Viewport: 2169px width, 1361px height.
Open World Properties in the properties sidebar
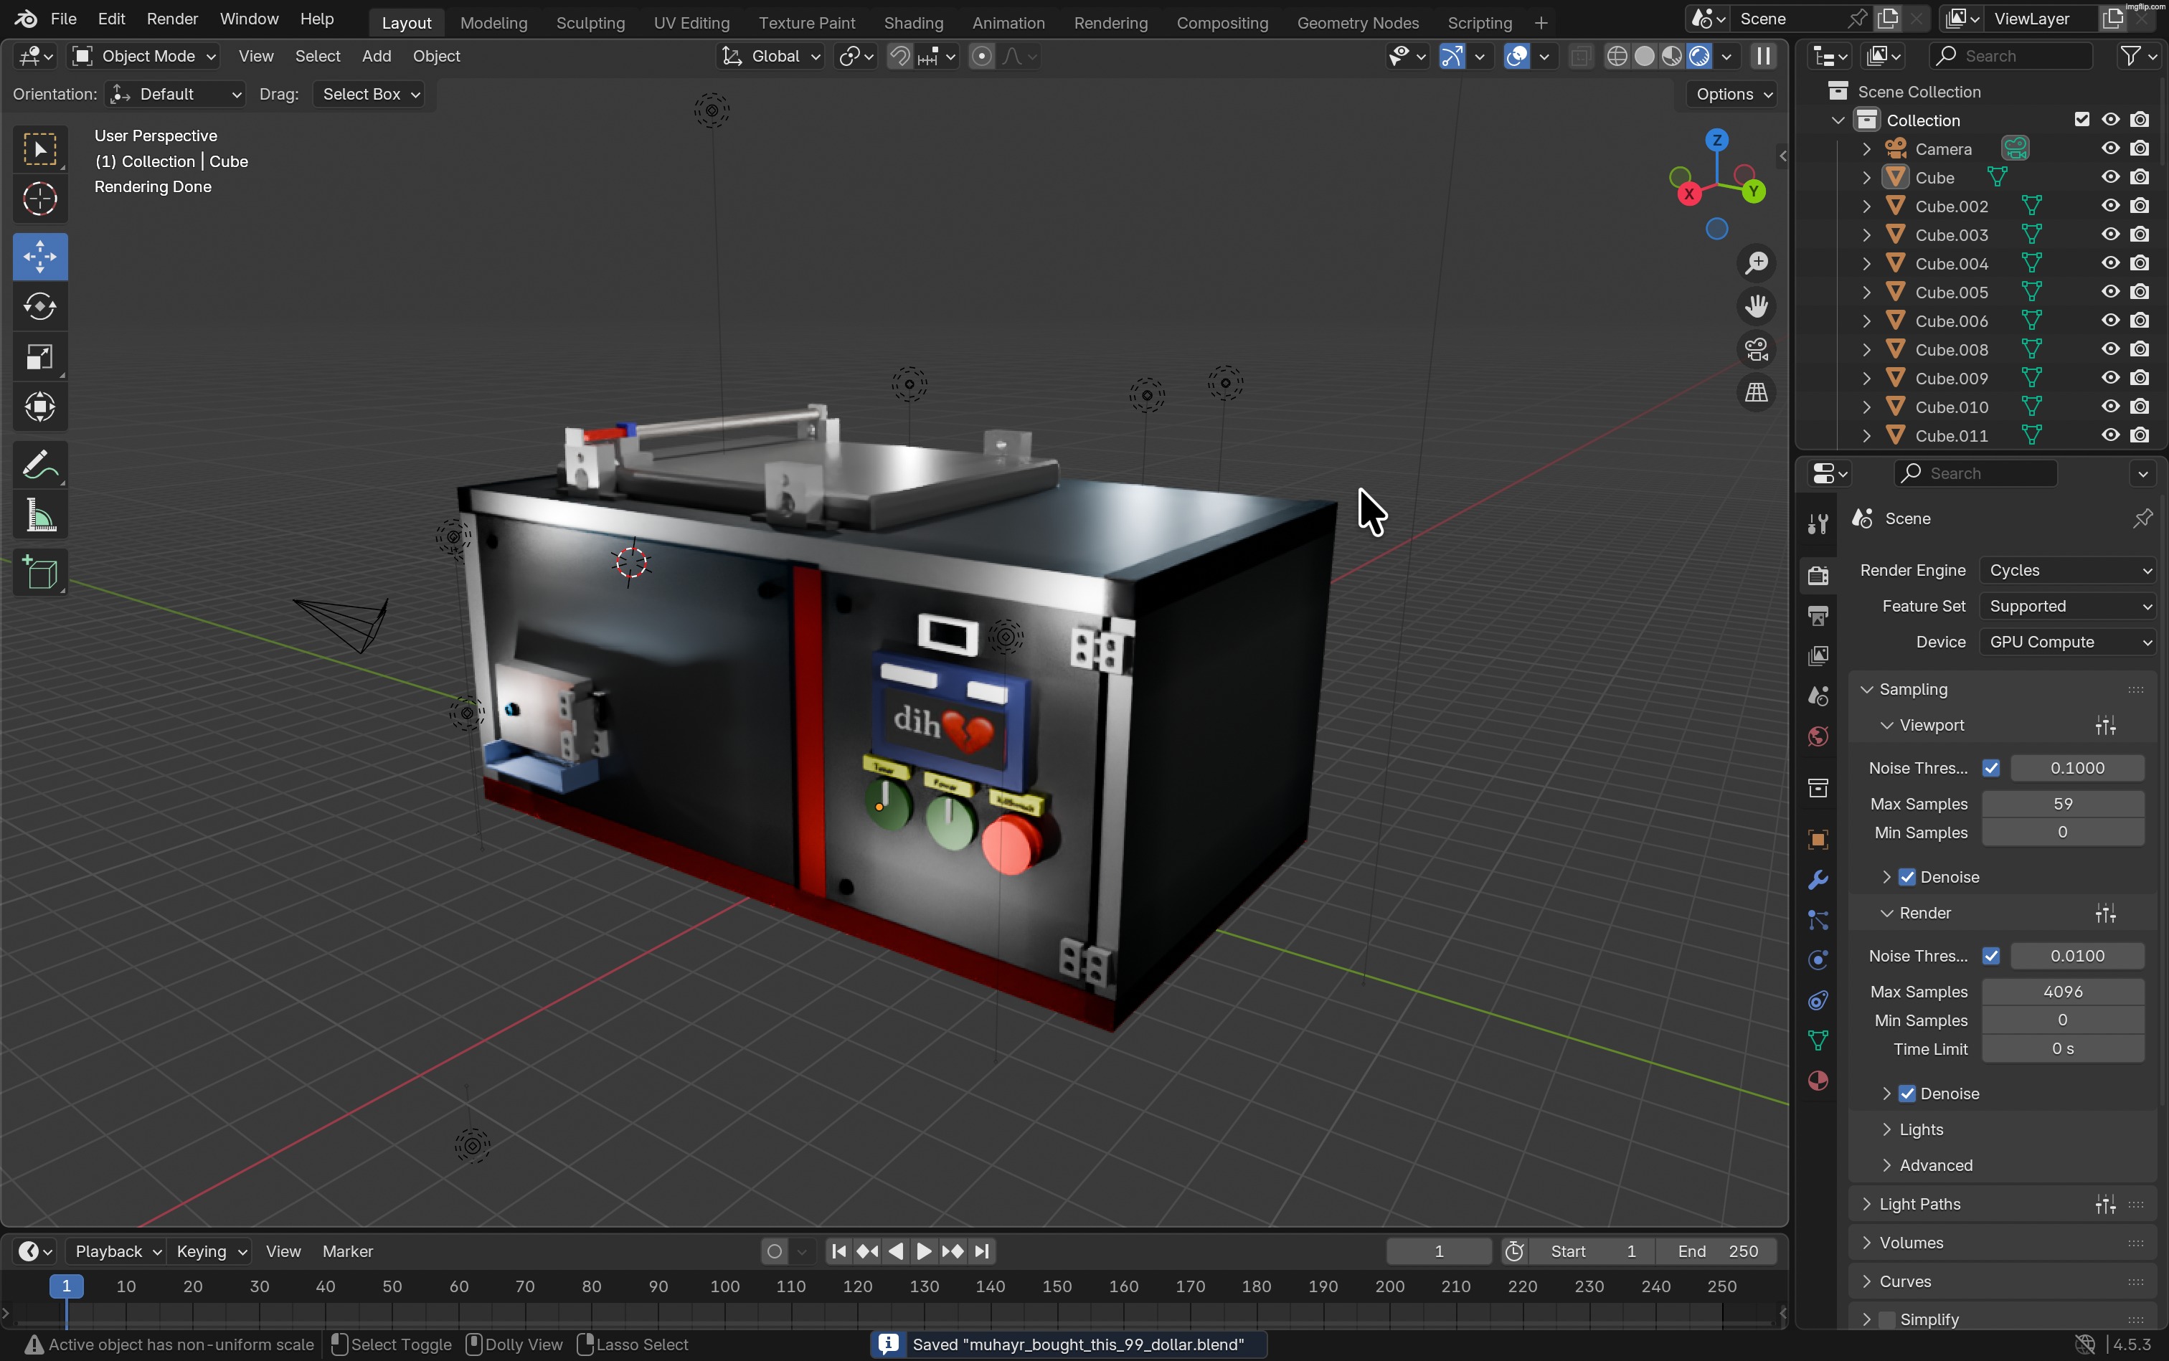[1818, 736]
